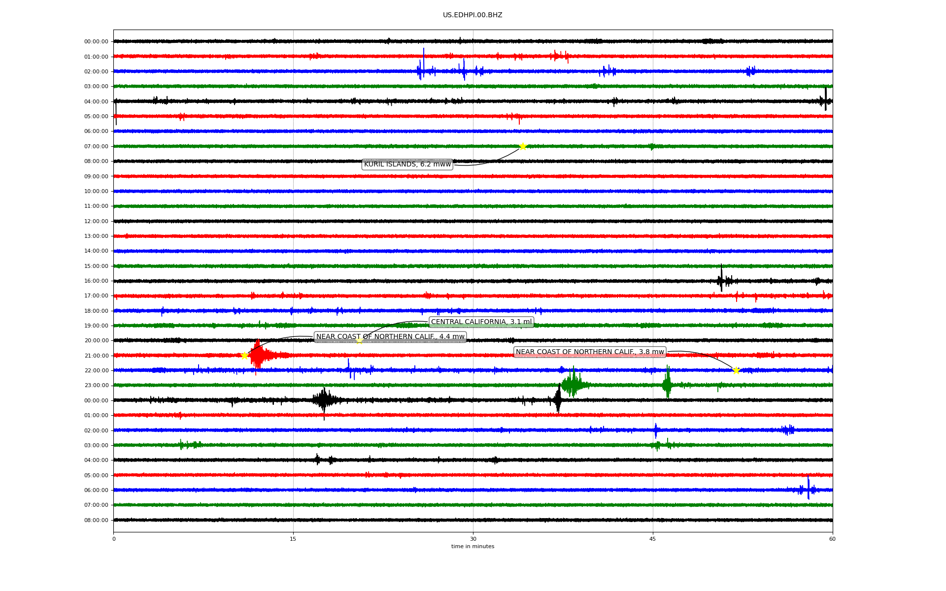The width and height of the screenshot is (946, 591).
Task: Click the last 08:00:00 time label
Action: pyautogui.click(x=96, y=521)
